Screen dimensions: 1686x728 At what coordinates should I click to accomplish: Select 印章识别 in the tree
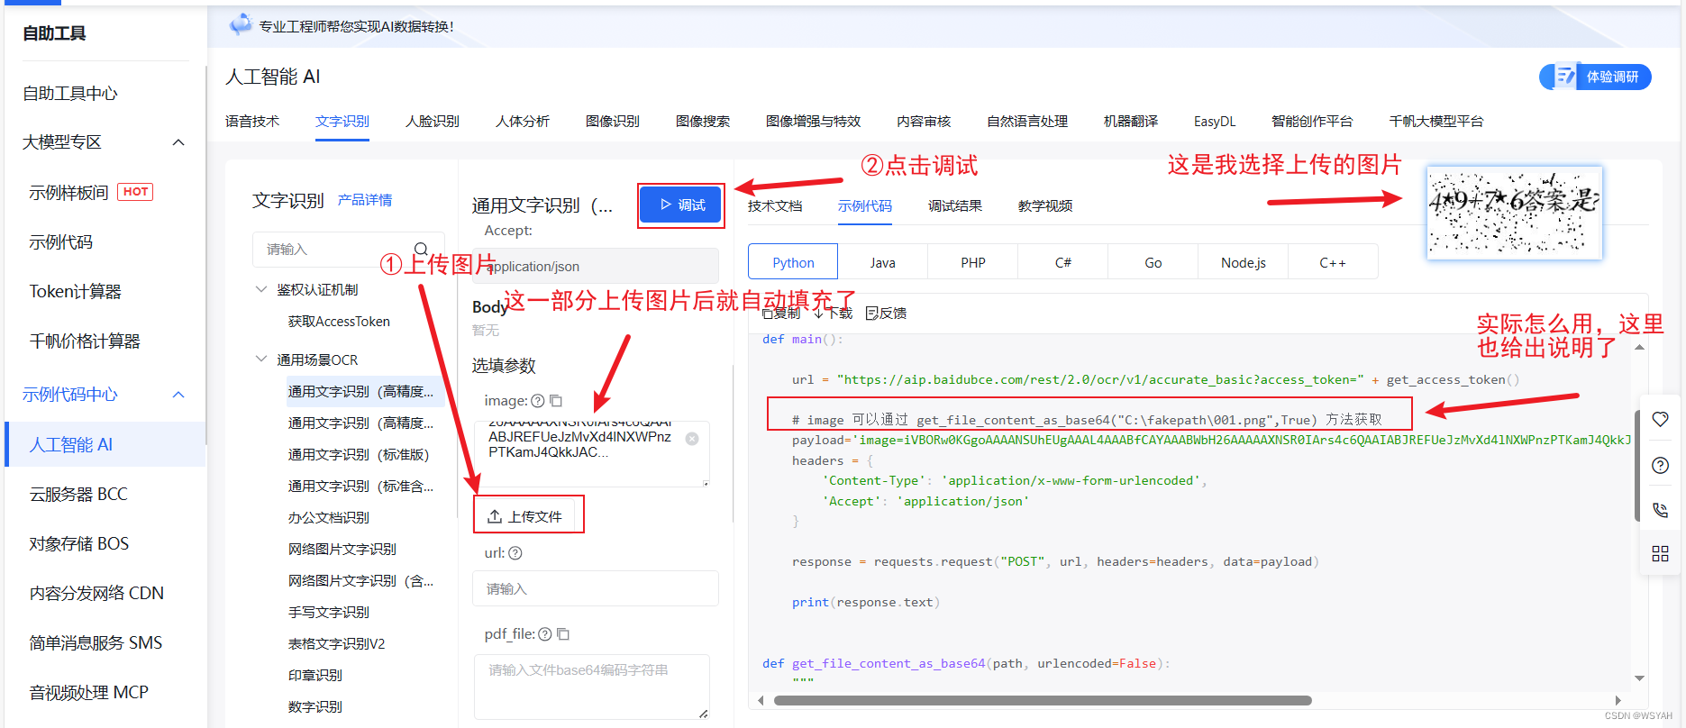point(315,675)
